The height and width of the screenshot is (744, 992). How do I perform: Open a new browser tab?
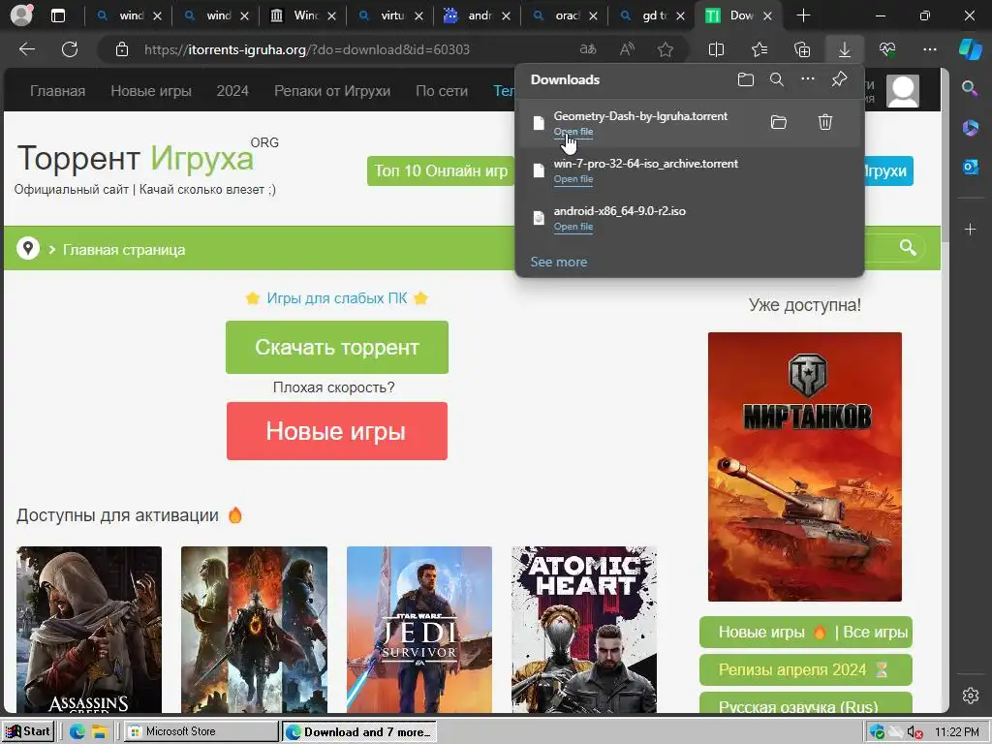[x=803, y=15]
